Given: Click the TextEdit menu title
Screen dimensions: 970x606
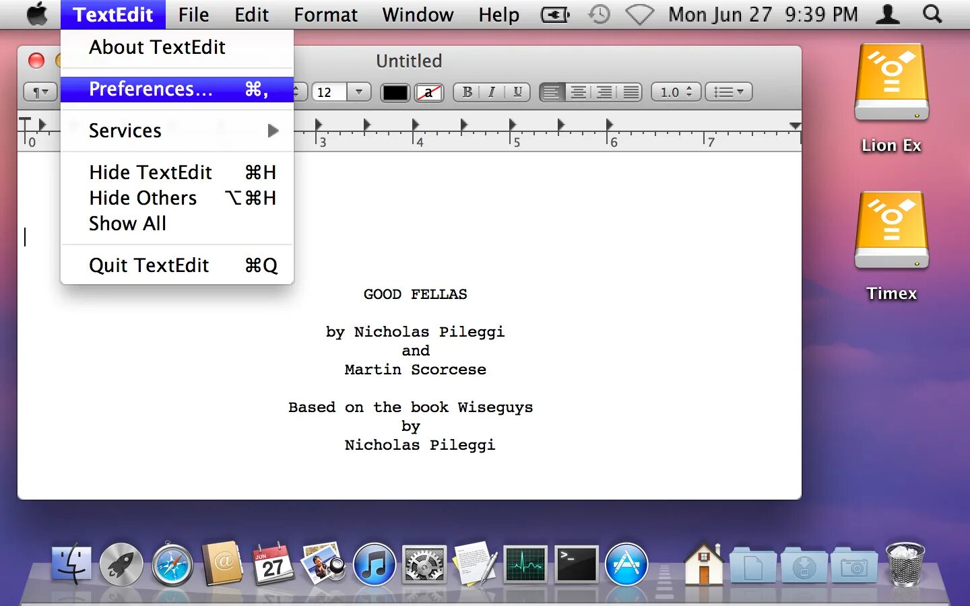Looking at the screenshot, I should point(113,14).
